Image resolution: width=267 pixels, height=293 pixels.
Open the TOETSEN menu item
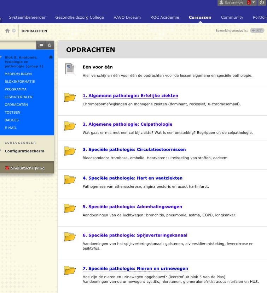(x=12, y=113)
